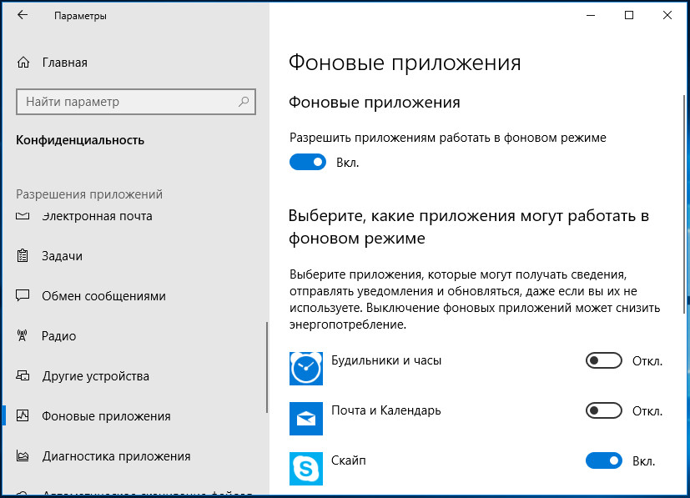Click the Откл. label beside Почта и Календарь
Viewport: 690px width, 498px height.
point(647,411)
